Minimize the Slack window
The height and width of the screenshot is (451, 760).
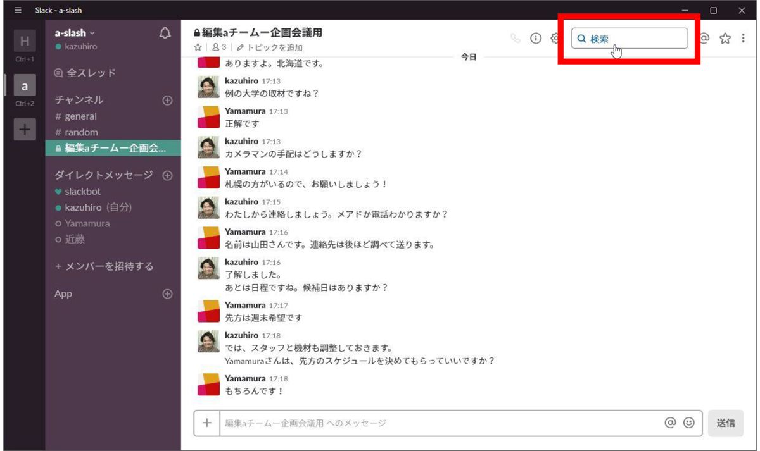(x=685, y=10)
